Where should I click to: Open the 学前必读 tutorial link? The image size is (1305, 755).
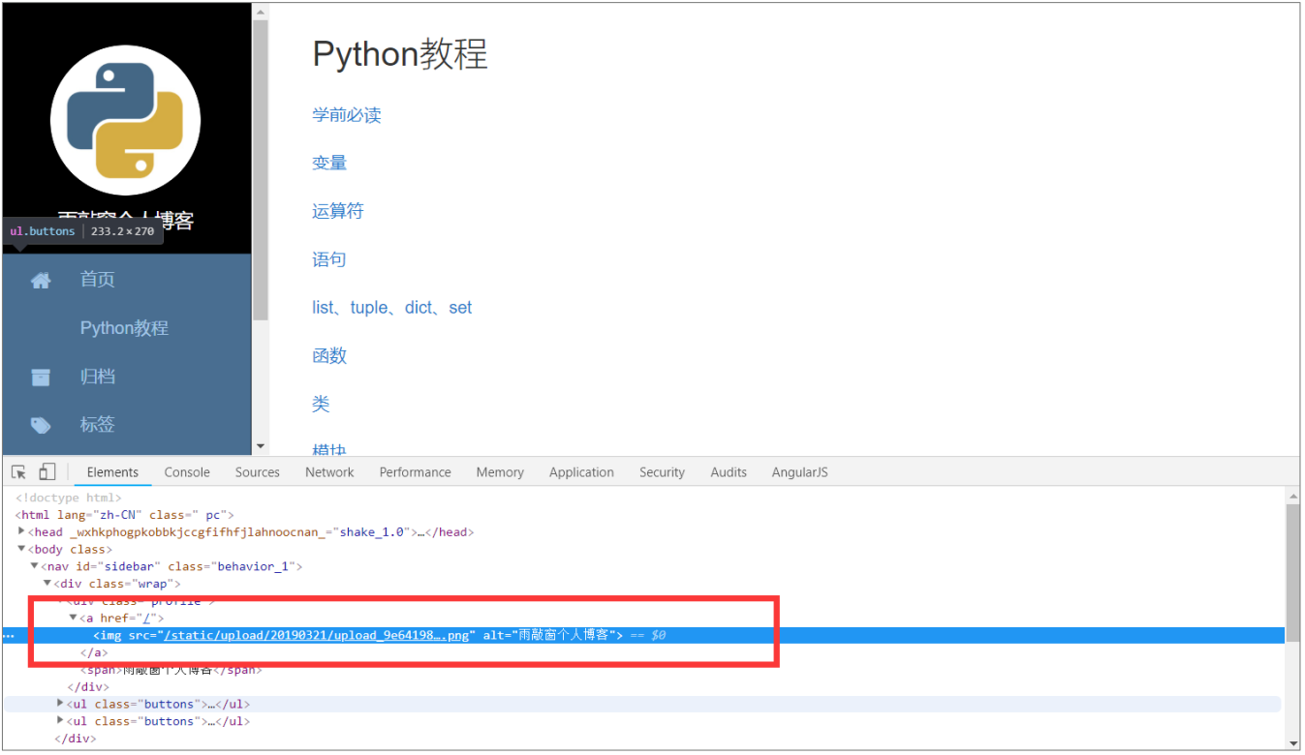click(346, 115)
